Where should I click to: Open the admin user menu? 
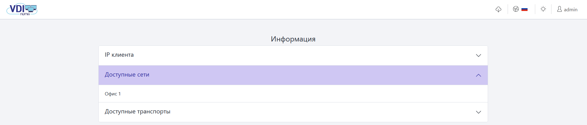[x=570, y=9]
